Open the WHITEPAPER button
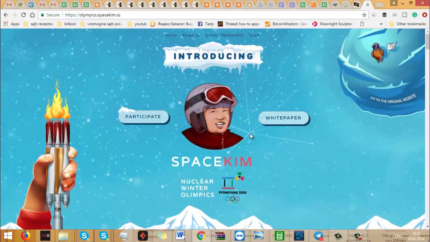The width and height of the screenshot is (430, 242). 284,118
